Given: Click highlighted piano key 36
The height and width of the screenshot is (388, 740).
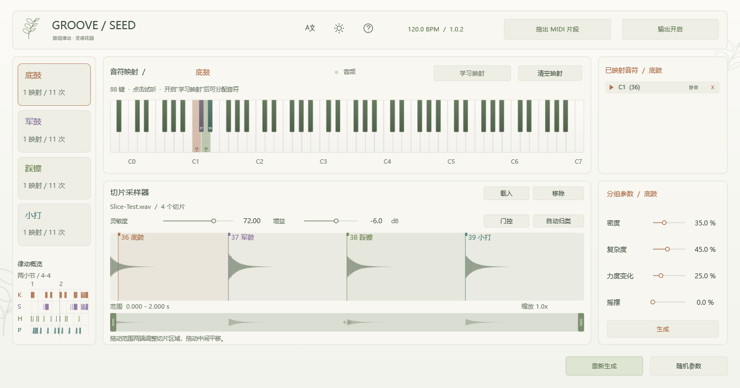Looking at the screenshot, I should tap(197, 142).
